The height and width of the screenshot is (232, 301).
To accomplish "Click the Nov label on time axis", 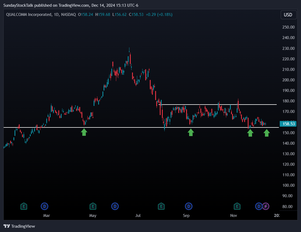I will 233,216.
